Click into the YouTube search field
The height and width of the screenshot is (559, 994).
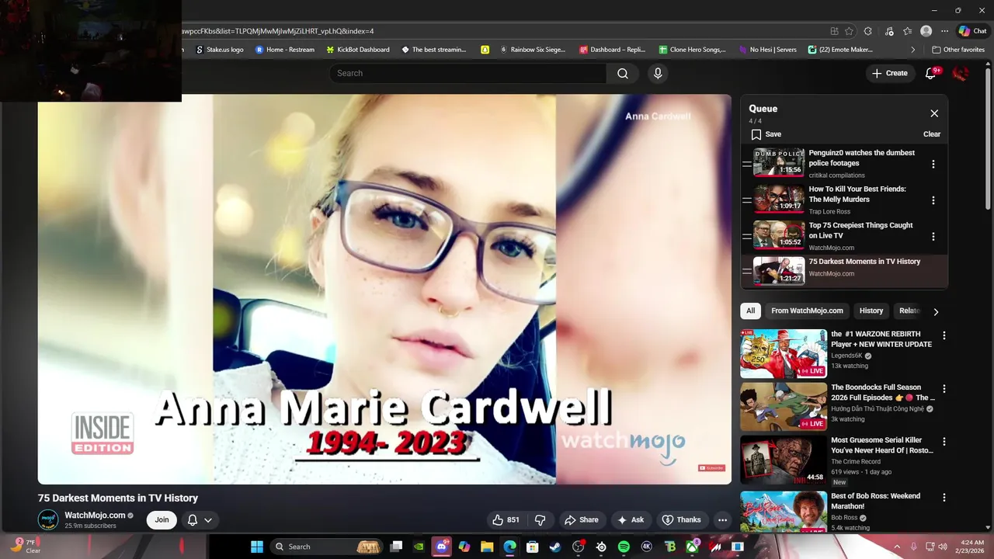[467, 73]
